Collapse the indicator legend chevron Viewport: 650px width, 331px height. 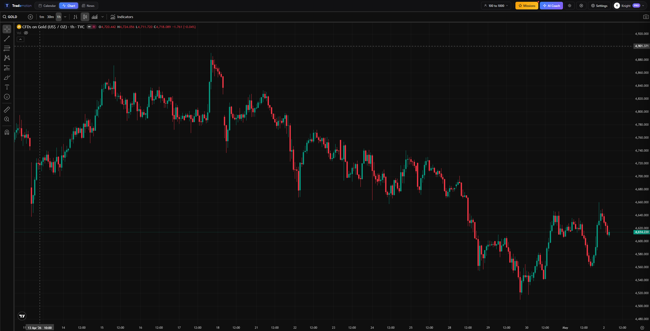click(x=20, y=39)
